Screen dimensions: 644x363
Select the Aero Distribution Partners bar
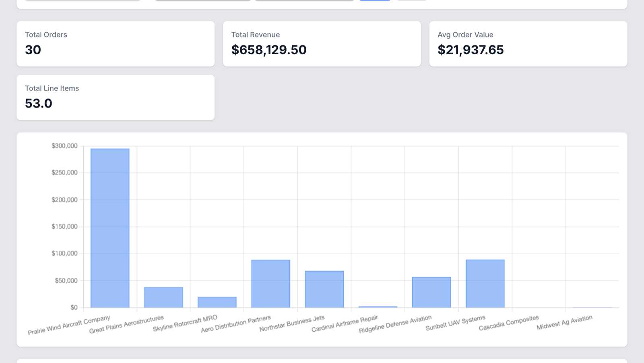click(270, 284)
